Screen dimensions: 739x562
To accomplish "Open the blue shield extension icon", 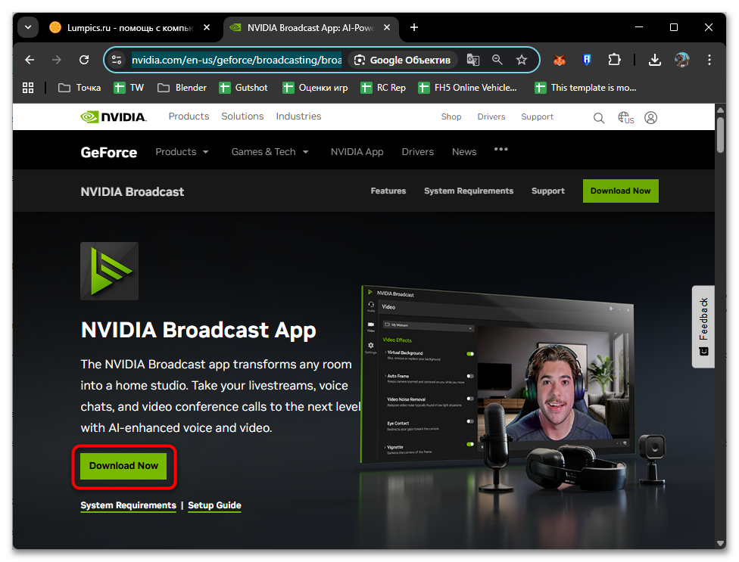I will [x=587, y=60].
